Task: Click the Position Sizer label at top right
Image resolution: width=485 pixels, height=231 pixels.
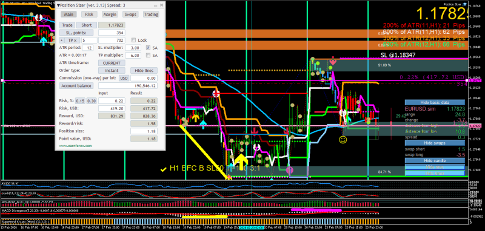Action: coord(452,4)
